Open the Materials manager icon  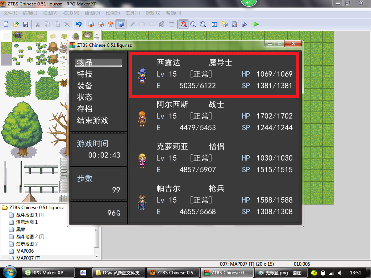(x=225, y=24)
